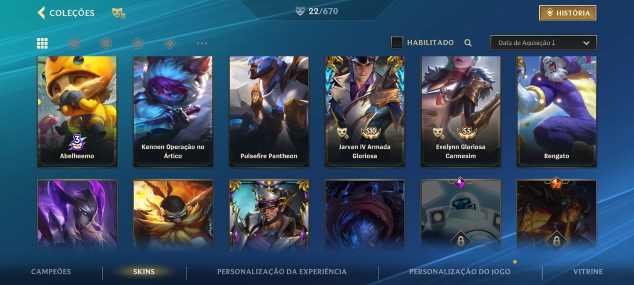Enable the Habilitado checkbox
The height and width of the screenshot is (285, 634).
tap(397, 43)
